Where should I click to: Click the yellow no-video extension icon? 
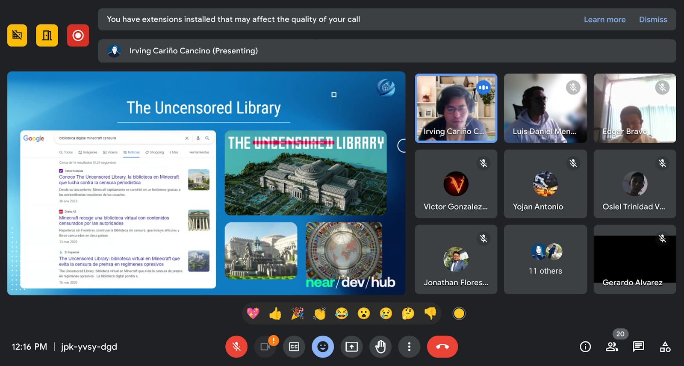pyautogui.click(x=17, y=35)
